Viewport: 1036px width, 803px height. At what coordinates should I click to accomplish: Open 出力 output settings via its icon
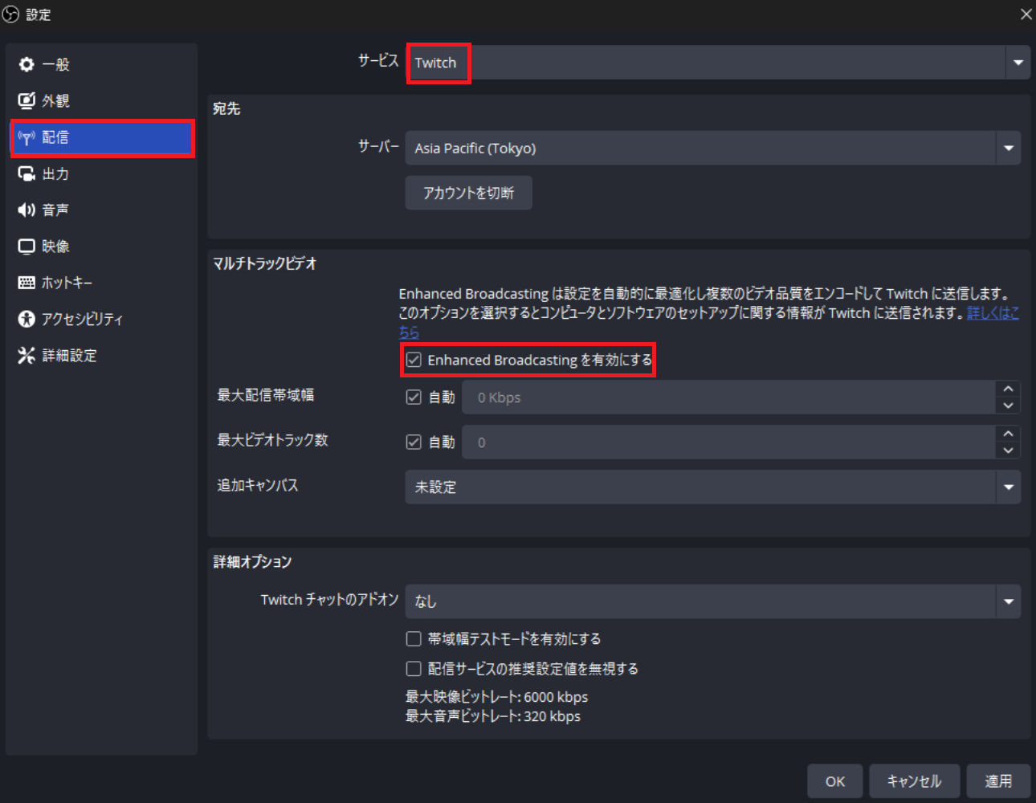pos(27,173)
